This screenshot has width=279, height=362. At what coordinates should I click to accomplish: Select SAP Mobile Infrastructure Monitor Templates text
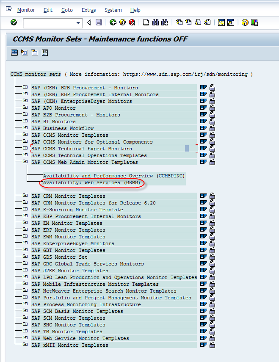click(95, 284)
